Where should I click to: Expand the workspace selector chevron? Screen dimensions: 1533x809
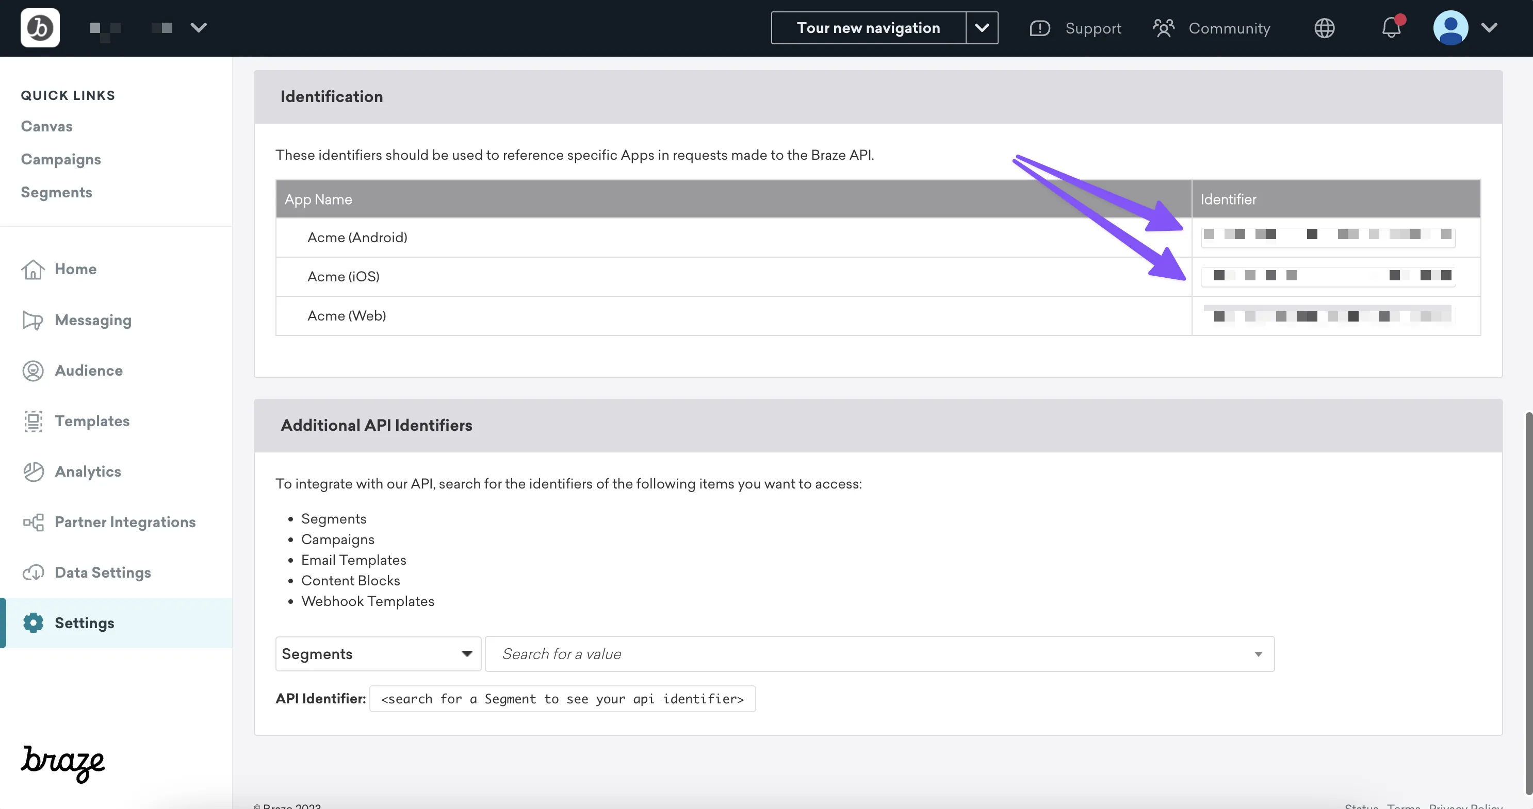point(199,28)
